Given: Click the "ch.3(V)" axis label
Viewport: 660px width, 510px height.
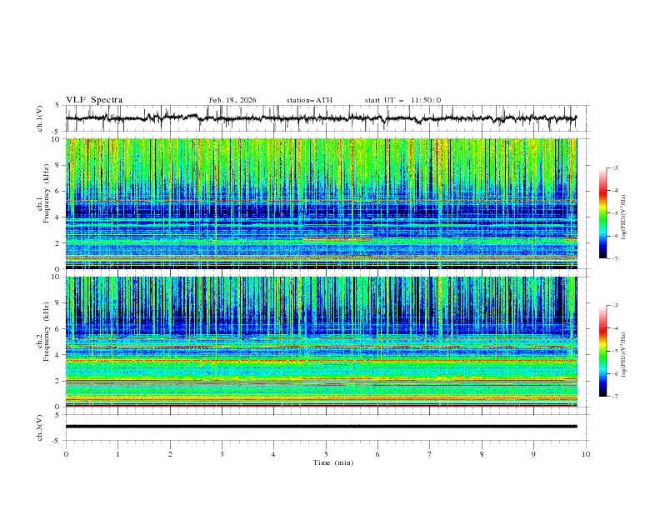Looking at the screenshot, I should [40, 427].
